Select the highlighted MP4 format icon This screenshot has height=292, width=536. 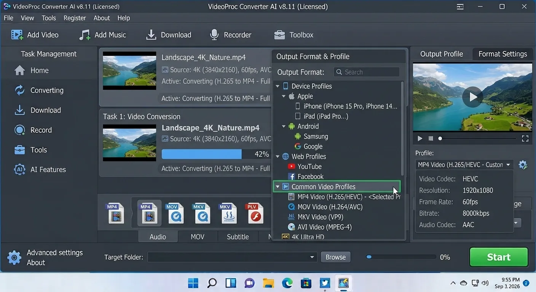coord(149,213)
